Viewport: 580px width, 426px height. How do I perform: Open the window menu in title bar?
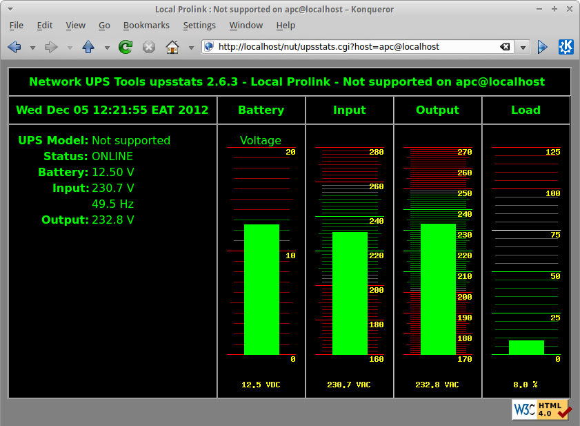tap(10, 9)
